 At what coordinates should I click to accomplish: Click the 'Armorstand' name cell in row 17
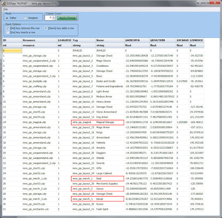coord(110,138)
